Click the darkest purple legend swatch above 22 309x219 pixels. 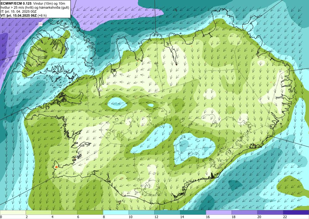tap(296, 212)
